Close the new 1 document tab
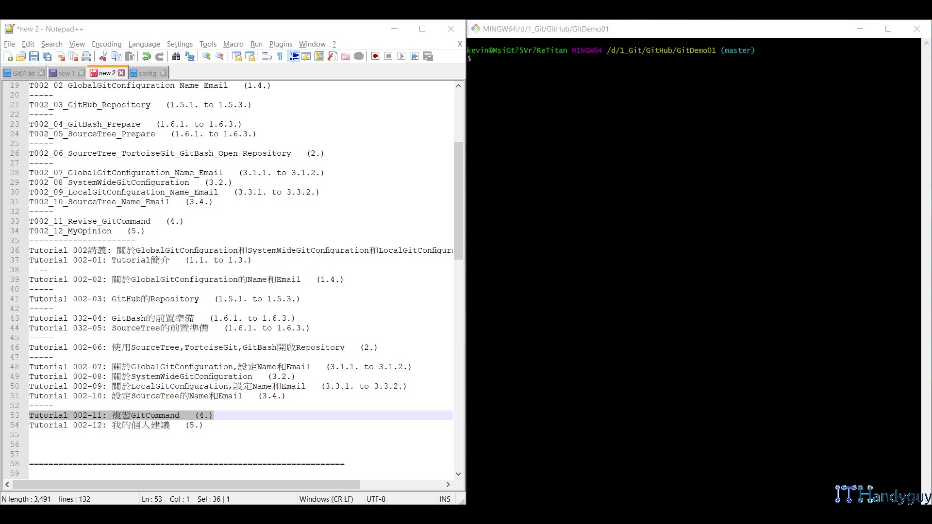The width and height of the screenshot is (932, 524). [x=81, y=73]
